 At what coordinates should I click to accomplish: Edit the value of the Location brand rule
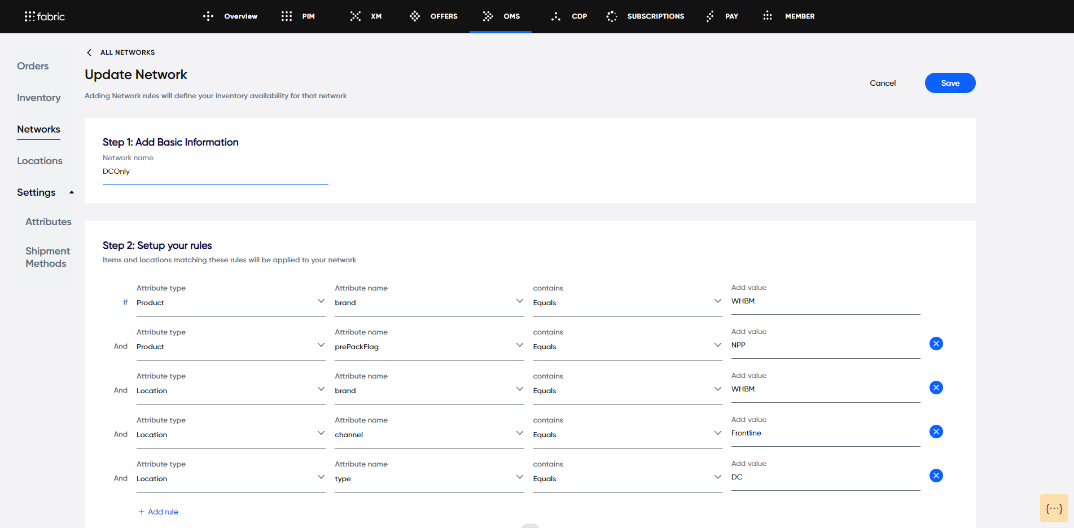coord(826,389)
